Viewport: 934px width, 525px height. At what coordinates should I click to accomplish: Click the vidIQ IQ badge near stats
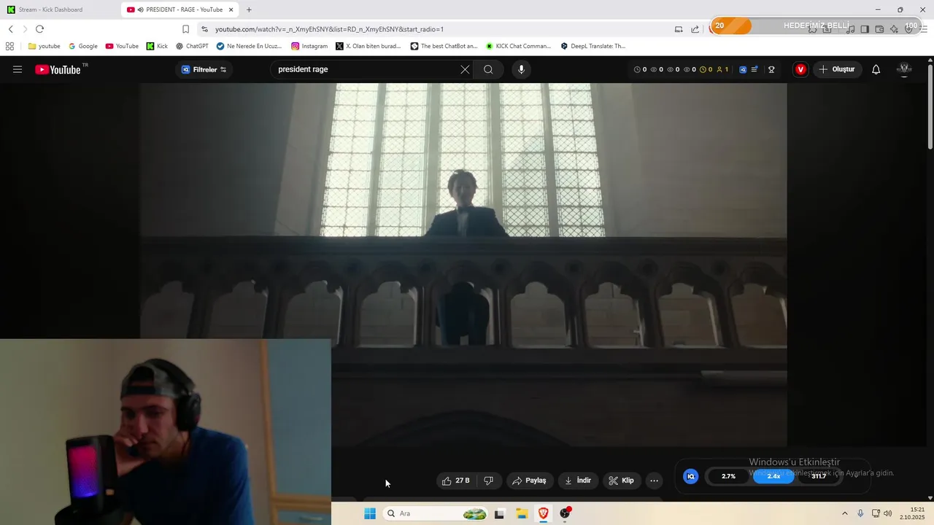(x=690, y=476)
